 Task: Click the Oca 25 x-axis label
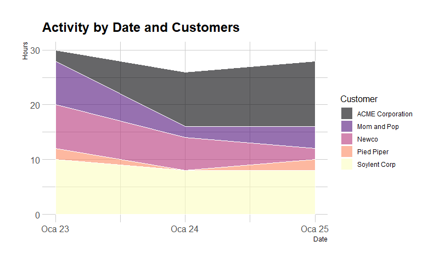click(314, 229)
